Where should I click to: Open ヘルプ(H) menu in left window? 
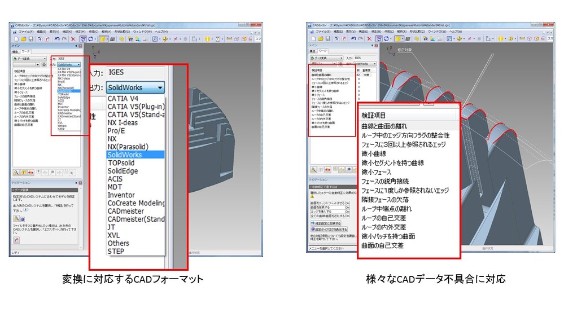pyautogui.click(x=161, y=32)
